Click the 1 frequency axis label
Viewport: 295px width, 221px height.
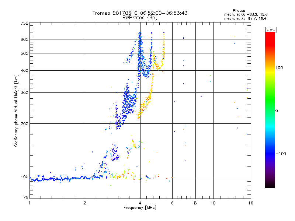click(29, 203)
